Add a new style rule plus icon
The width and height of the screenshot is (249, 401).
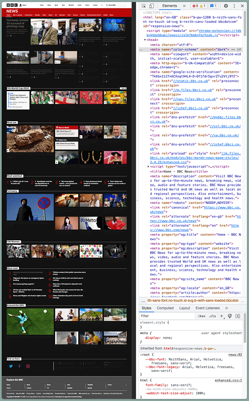222,316
